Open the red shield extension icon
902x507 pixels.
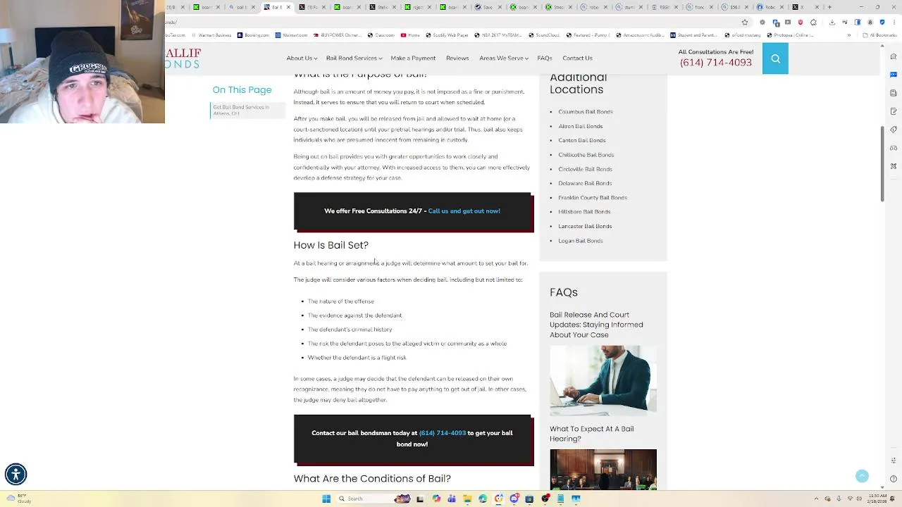pyautogui.click(x=800, y=23)
